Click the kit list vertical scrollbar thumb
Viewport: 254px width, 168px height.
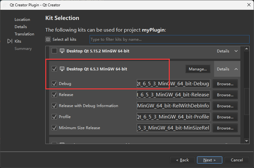pyautogui.click(x=246, y=101)
